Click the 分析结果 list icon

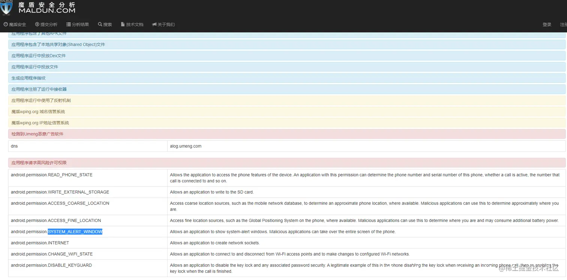coord(69,24)
